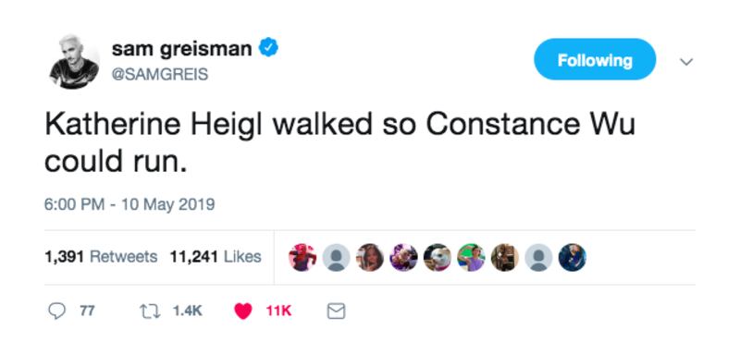Click the 1.4K retweet count
The image size is (740, 355).
188,312
